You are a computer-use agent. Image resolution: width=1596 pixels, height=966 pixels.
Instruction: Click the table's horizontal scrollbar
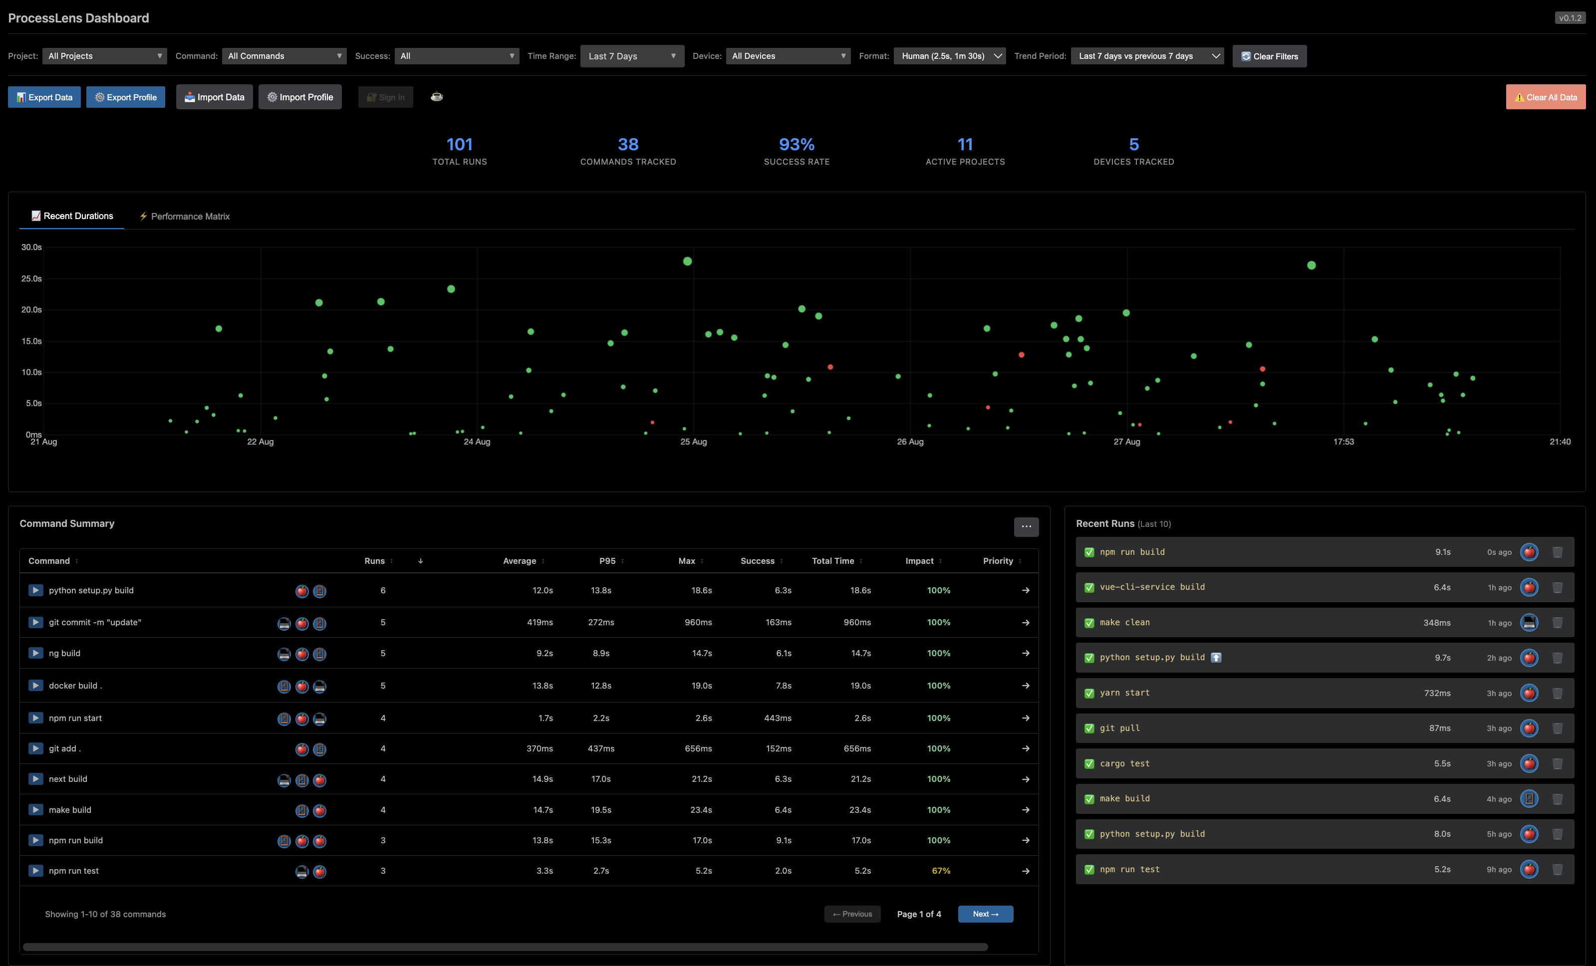point(505,947)
